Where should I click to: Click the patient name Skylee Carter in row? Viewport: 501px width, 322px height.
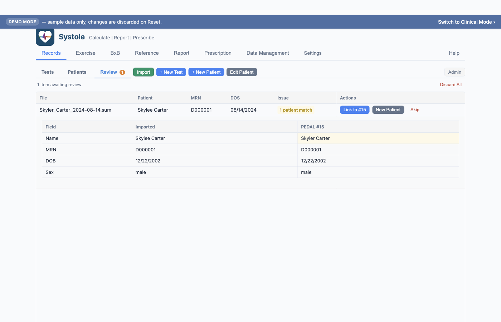(x=153, y=110)
